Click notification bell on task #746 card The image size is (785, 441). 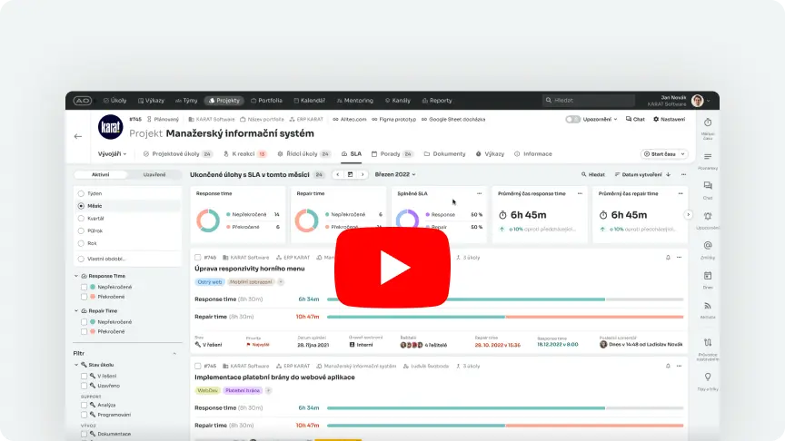pyautogui.click(x=668, y=258)
